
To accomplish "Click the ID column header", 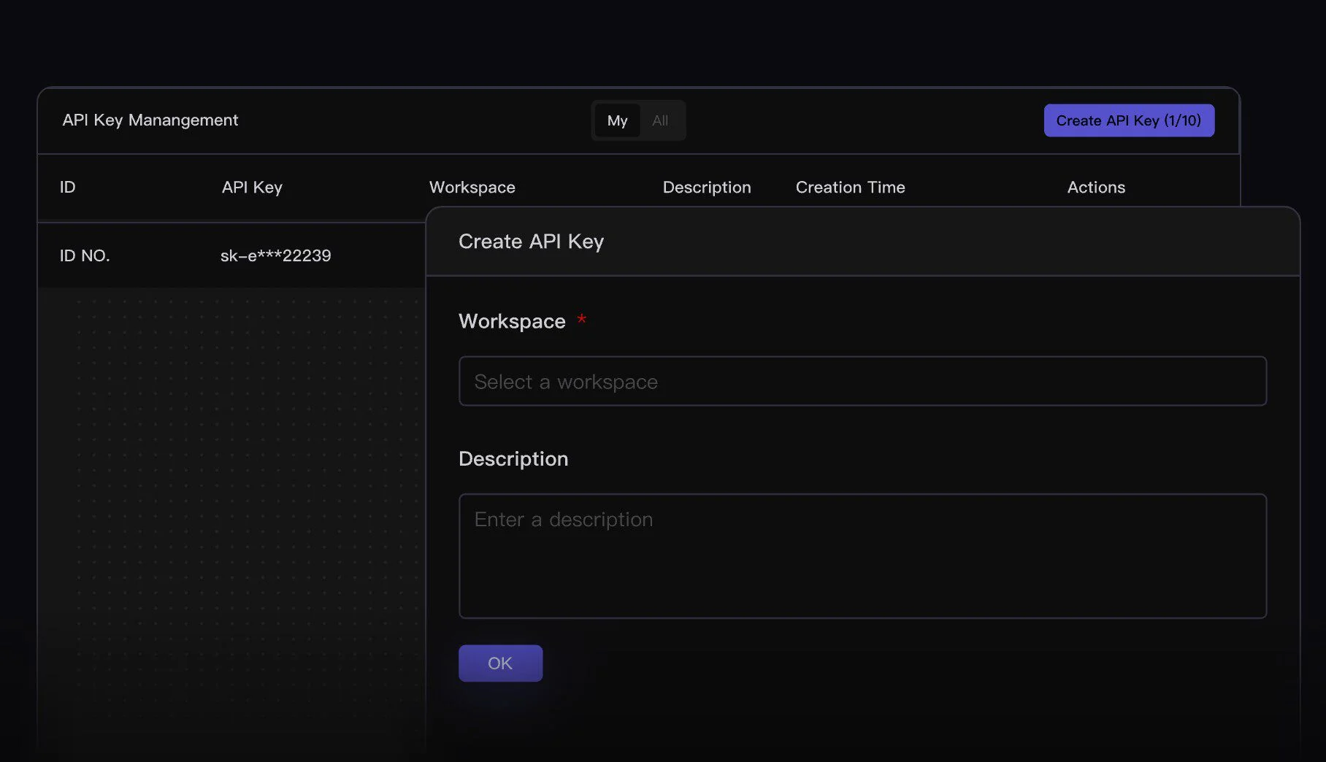I will pos(67,187).
